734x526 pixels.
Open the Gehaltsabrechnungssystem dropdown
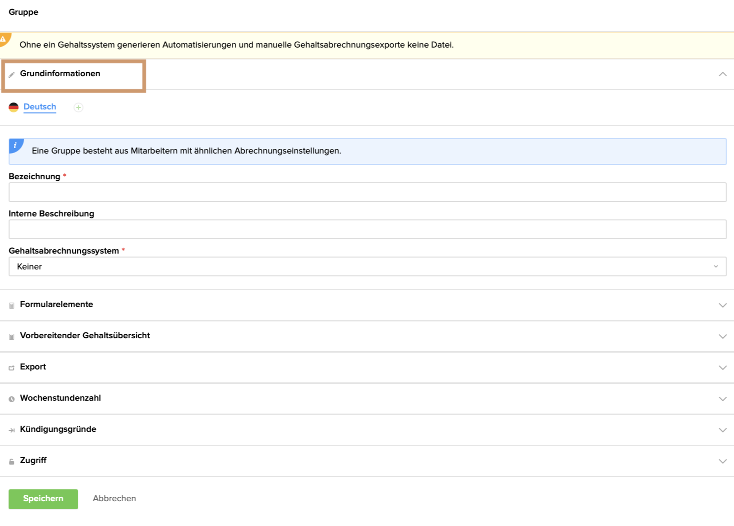[x=367, y=266]
